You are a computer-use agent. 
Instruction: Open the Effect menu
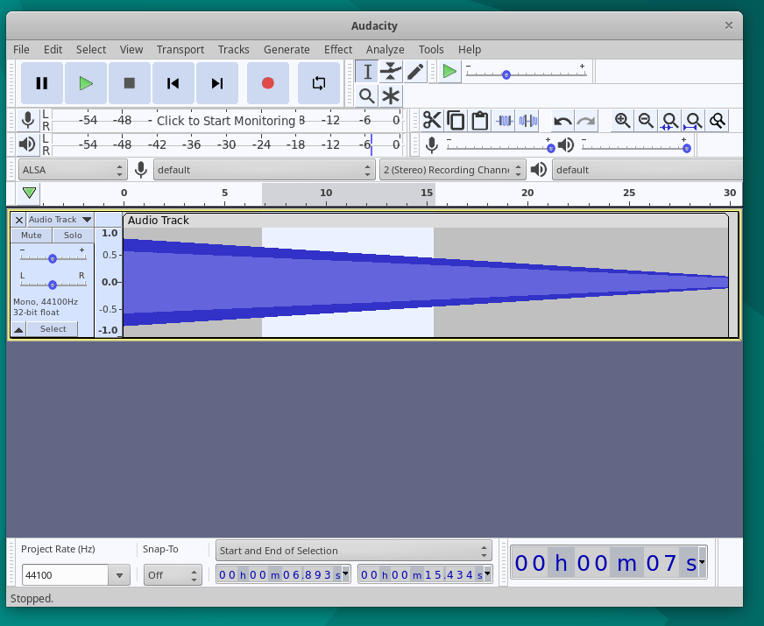point(338,49)
